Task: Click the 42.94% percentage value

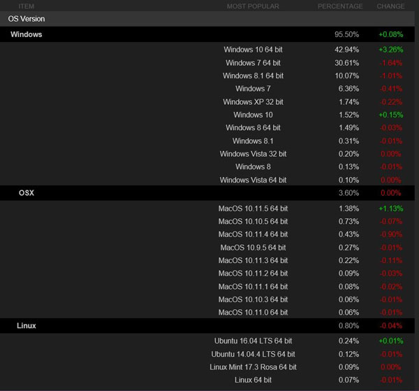Action: [x=346, y=50]
